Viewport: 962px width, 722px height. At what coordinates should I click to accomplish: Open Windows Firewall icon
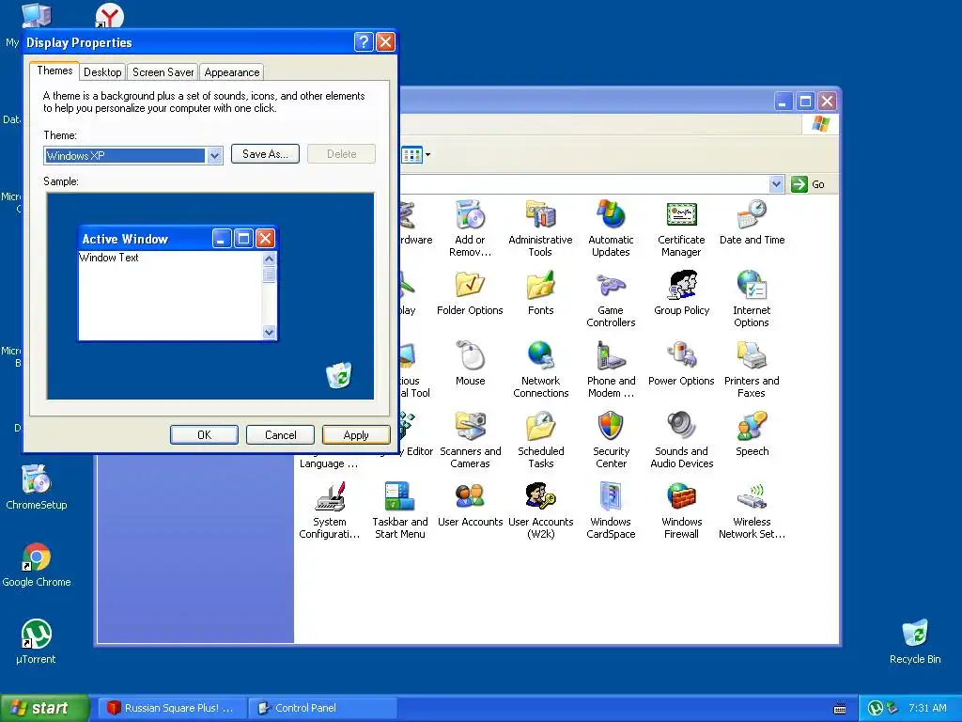tap(681, 496)
